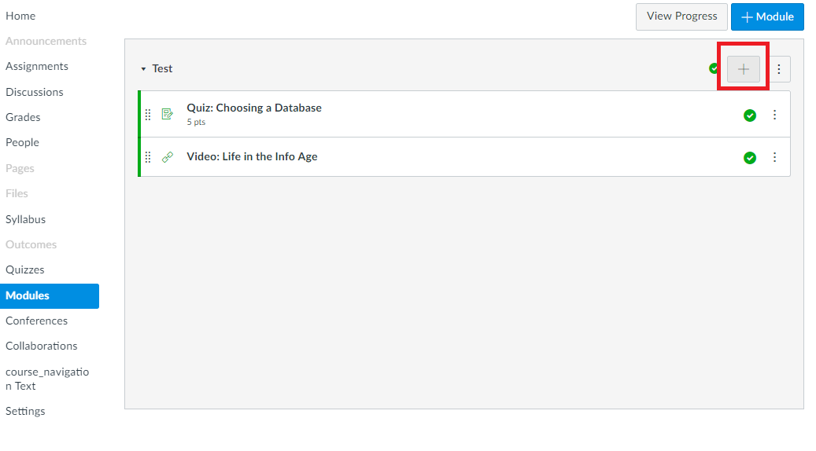
Task: Click the link icon beside Video: Life in the Info Age
Action: point(167,157)
